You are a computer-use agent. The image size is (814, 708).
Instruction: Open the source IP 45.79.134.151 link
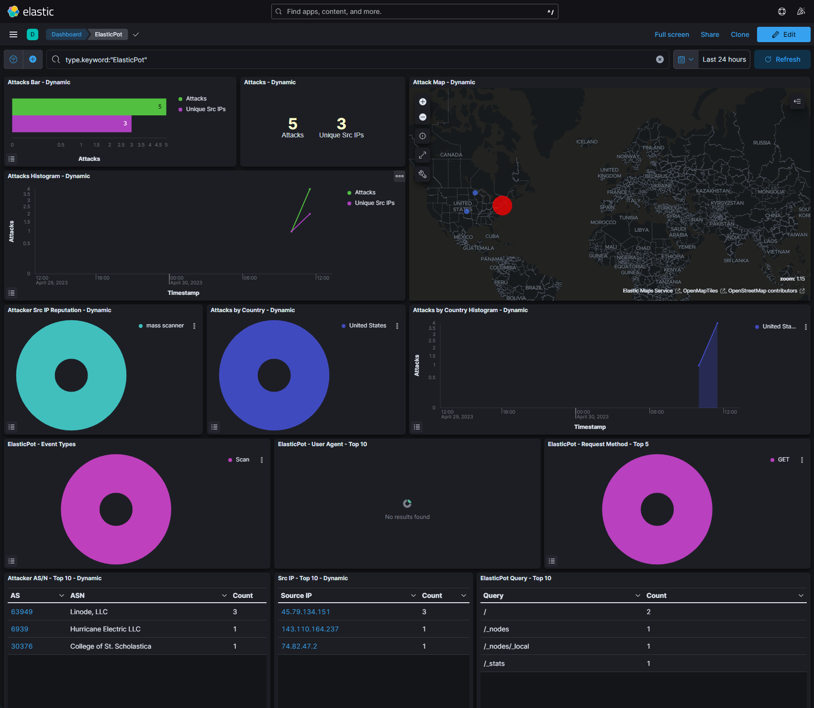(x=305, y=612)
